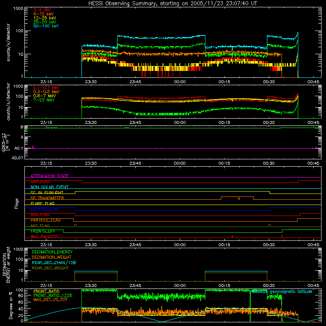Click the REAR_DEC_CHAN/128 legend label
326x326 pixels.
[54, 262]
